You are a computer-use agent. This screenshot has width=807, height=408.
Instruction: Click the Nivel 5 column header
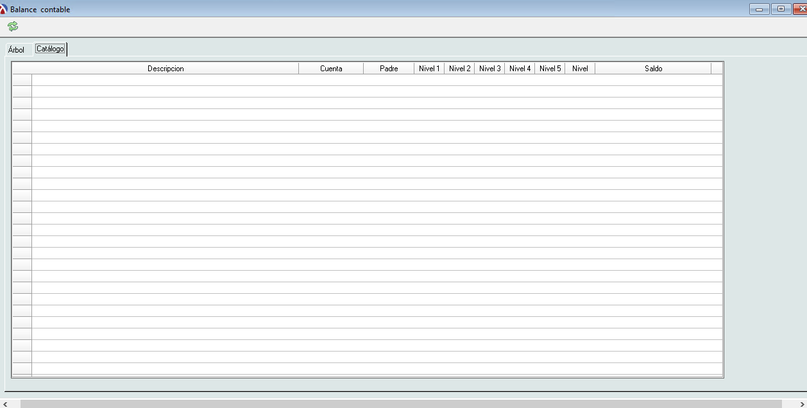pos(550,69)
